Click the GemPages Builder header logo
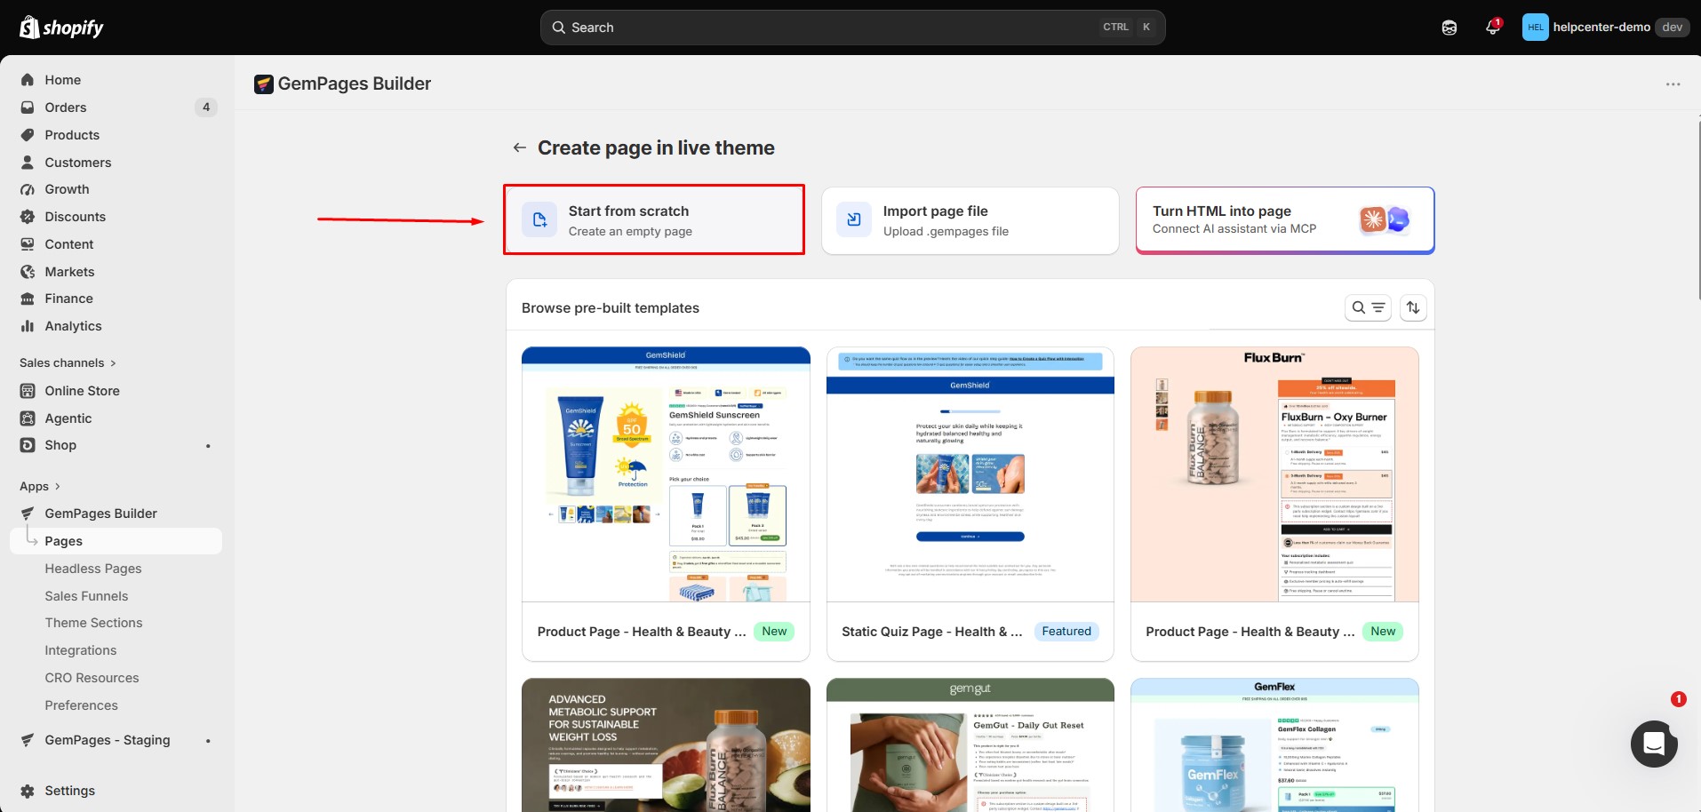Image resolution: width=1701 pixels, height=812 pixels. [x=263, y=84]
